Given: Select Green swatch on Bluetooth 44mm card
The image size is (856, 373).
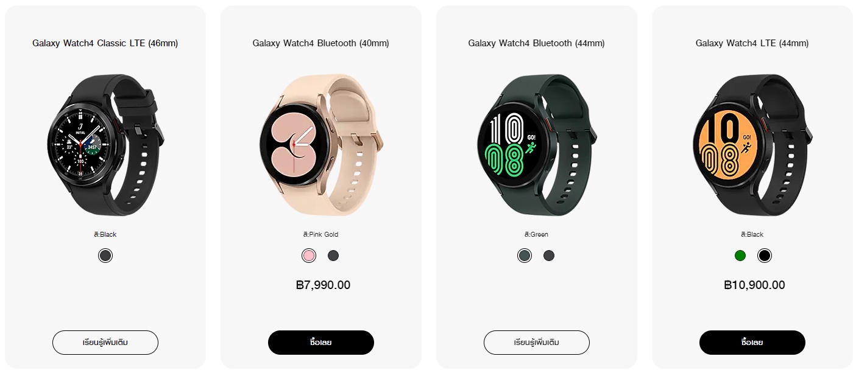Looking at the screenshot, I should coord(525,256).
